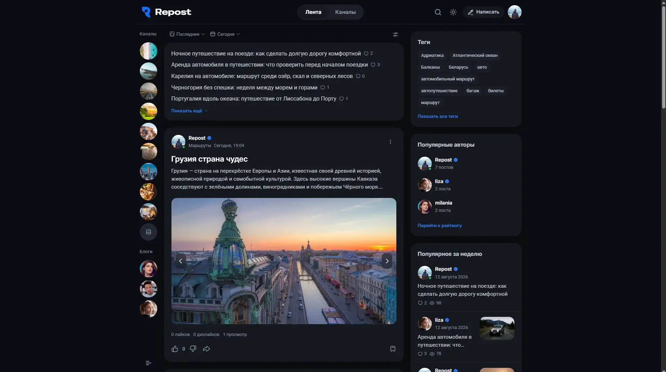Select the авто tag
This screenshot has width=666, height=372.
point(482,67)
